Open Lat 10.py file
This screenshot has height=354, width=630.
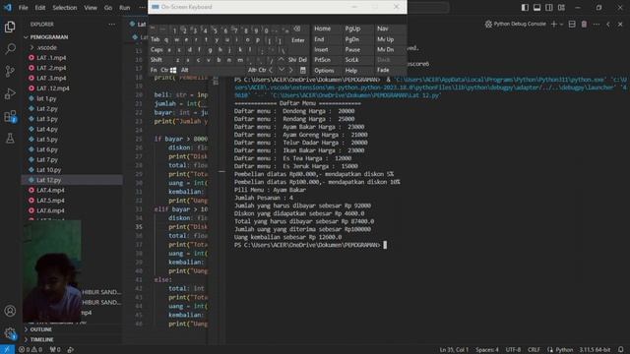pyautogui.click(x=48, y=170)
